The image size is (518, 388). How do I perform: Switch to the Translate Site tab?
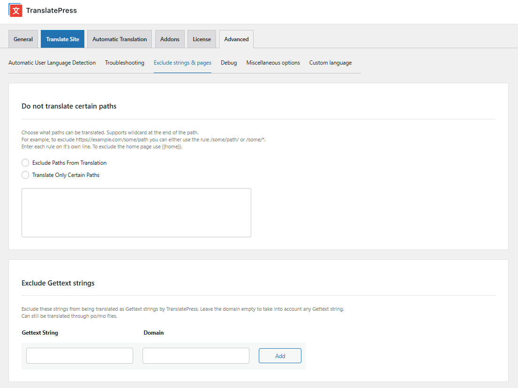pyautogui.click(x=62, y=39)
